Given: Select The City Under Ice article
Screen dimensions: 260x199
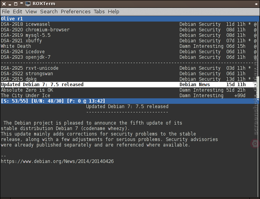Looking at the screenshot, I should click(x=129, y=95).
